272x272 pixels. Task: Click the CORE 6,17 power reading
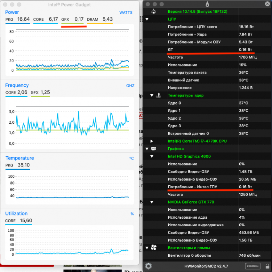[x=45, y=19]
